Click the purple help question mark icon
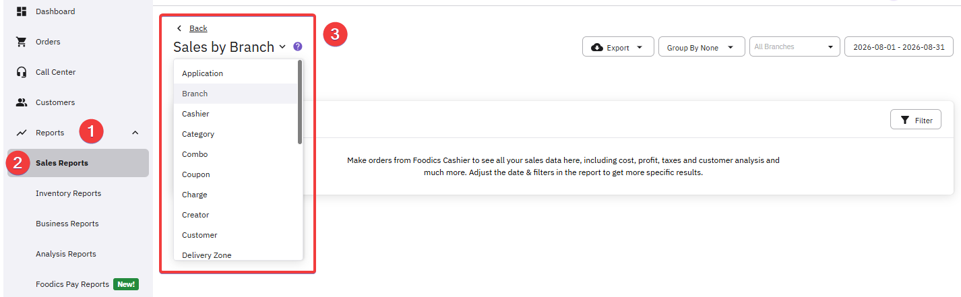This screenshot has height=297, width=961. (x=298, y=46)
